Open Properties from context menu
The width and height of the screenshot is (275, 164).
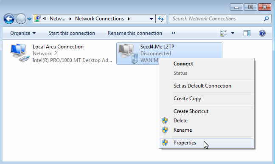click(x=206, y=143)
